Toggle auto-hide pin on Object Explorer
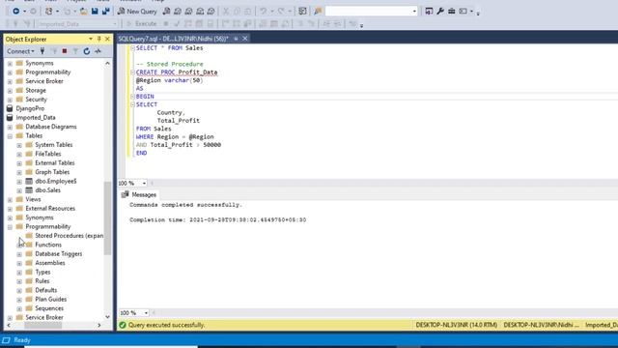Viewport: 618px width, 348px height. pos(98,39)
